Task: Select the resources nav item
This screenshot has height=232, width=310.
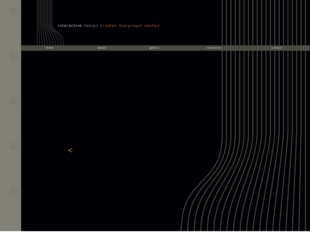Action: coord(214,48)
